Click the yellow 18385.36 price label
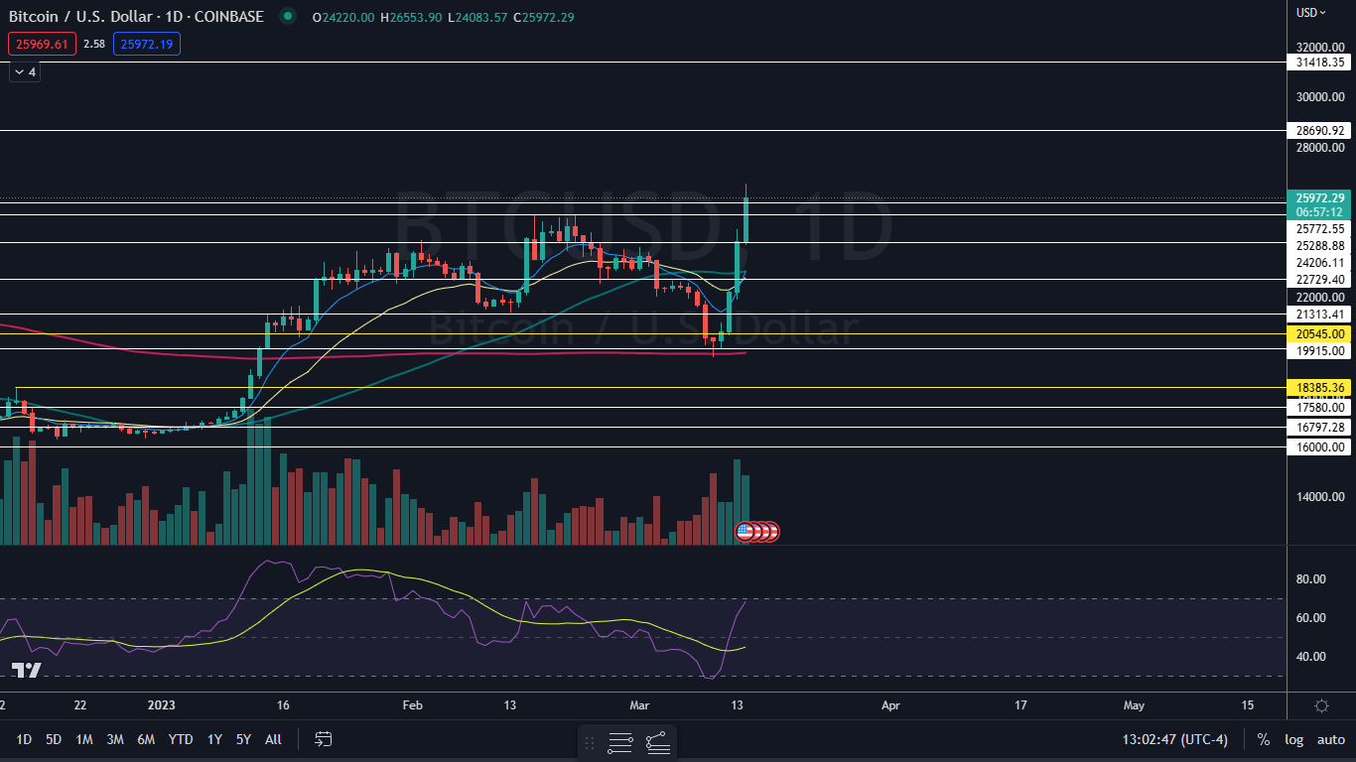 (1320, 387)
